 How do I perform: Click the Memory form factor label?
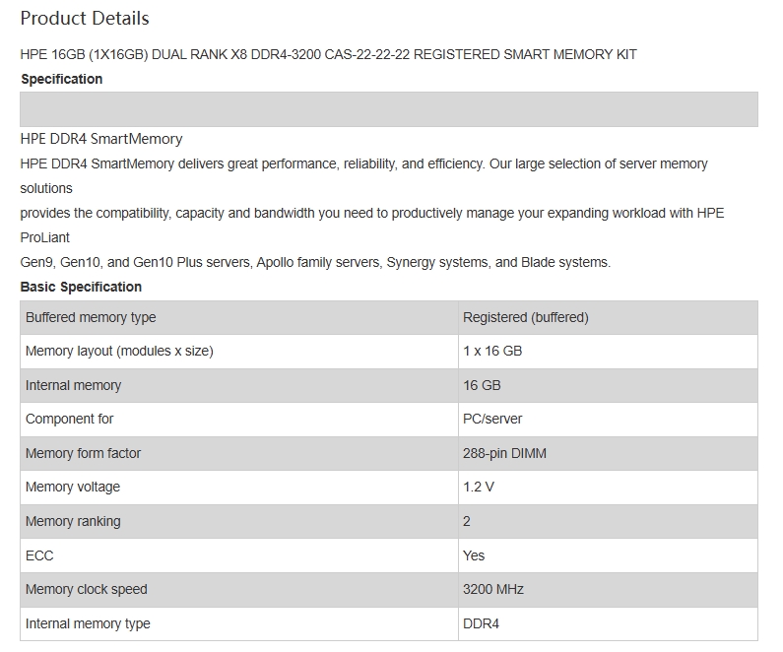point(83,453)
